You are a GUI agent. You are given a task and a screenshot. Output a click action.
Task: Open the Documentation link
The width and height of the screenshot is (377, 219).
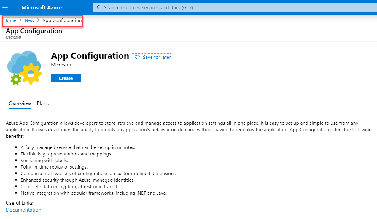click(x=24, y=210)
